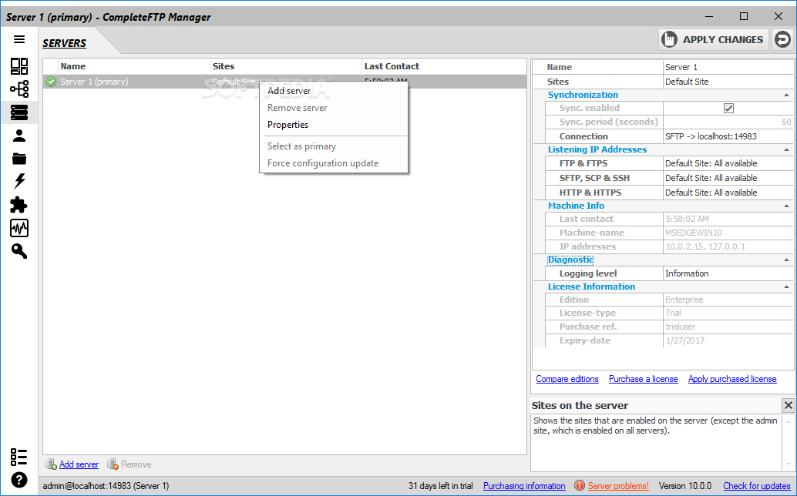This screenshot has height=496, width=797.
Task: Choose Remove server from context menu
Action: [334, 108]
